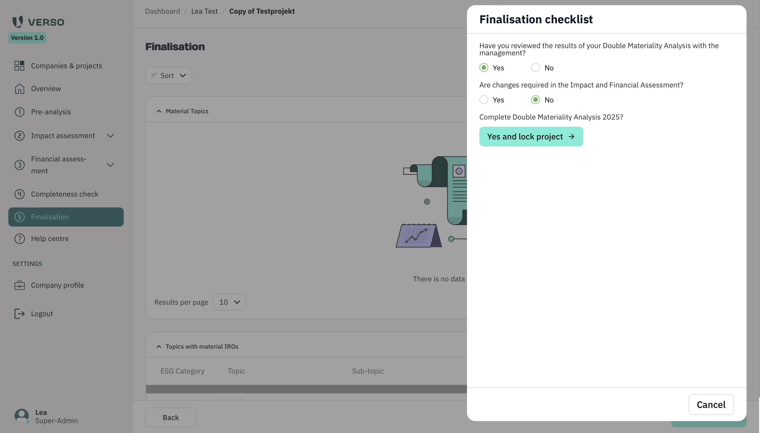Screen dimensions: 760x433
Task: Click the Companies & projects grid icon
Action: click(x=19, y=66)
